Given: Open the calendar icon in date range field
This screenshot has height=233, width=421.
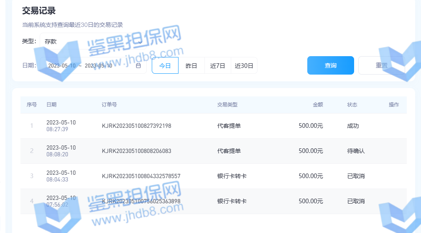Looking at the screenshot, I should 138,66.
